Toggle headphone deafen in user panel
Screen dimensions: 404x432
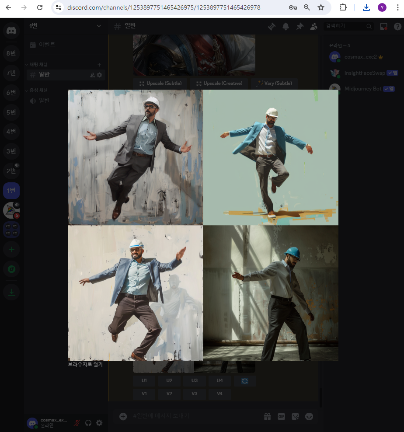tap(88, 423)
